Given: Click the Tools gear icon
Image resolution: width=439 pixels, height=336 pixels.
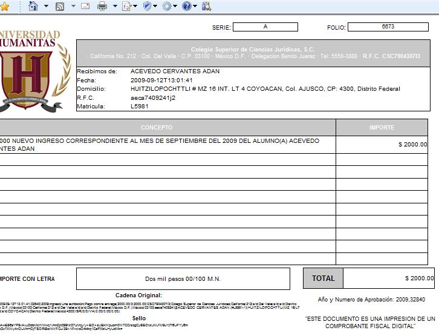Looking at the screenshot, I should coord(166,6).
